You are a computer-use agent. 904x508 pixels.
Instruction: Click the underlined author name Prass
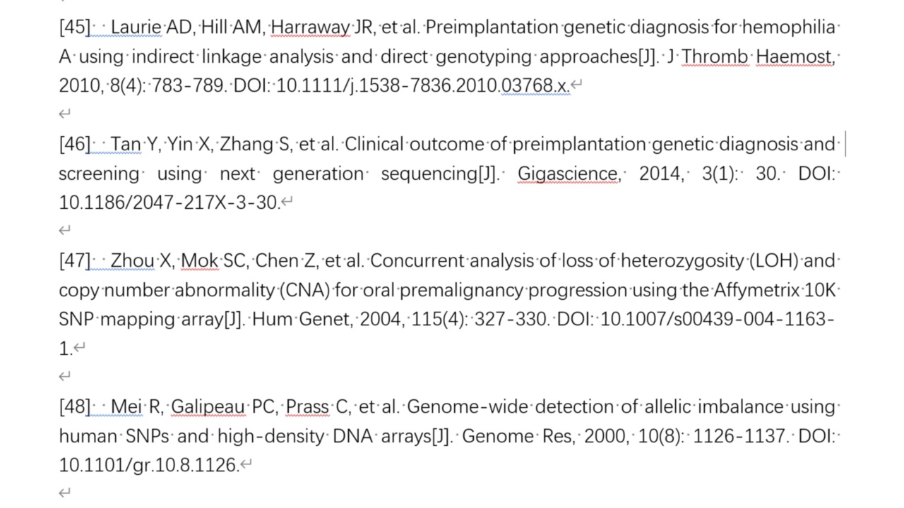point(307,407)
